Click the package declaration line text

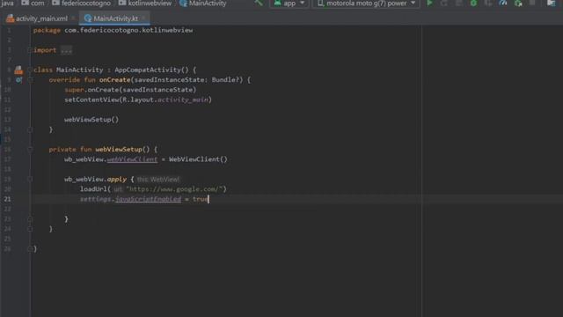(x=113, y=30)
